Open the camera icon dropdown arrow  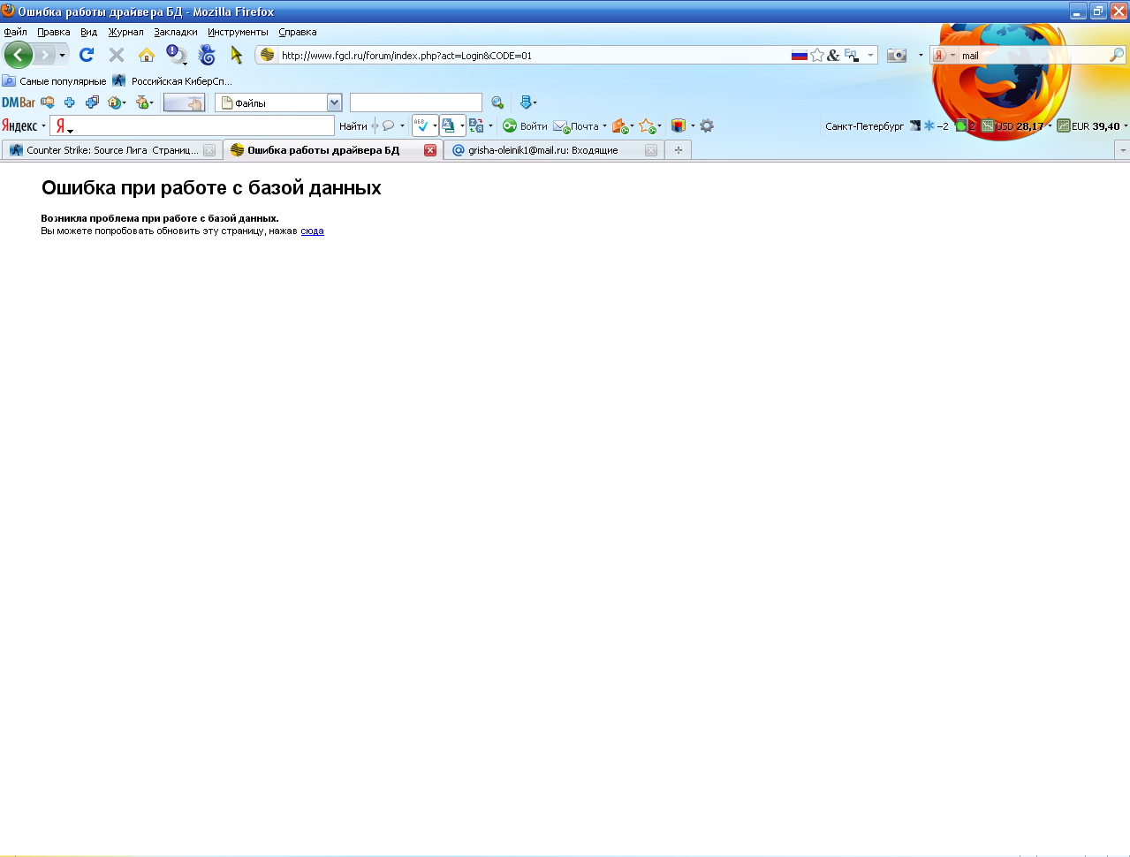[x=921, y=55]
